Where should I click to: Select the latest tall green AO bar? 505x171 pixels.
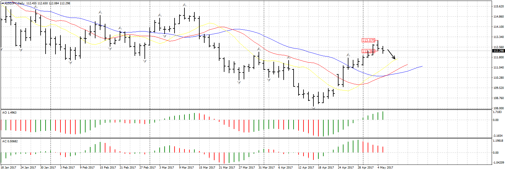383,116
